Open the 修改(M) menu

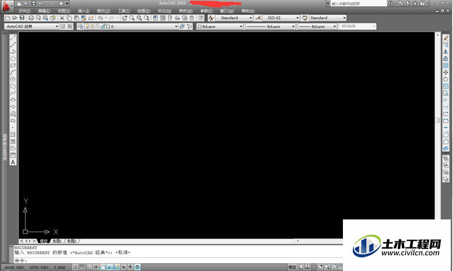point(185,11)
